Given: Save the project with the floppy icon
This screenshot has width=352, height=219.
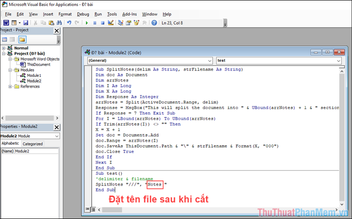Looking at the screenshot, I should (26, 23).
